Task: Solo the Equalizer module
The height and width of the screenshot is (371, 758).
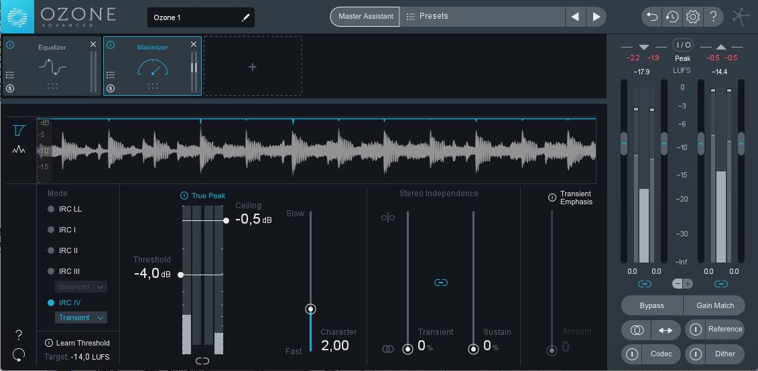Action: pyautogui.click(x=10, y=88)
